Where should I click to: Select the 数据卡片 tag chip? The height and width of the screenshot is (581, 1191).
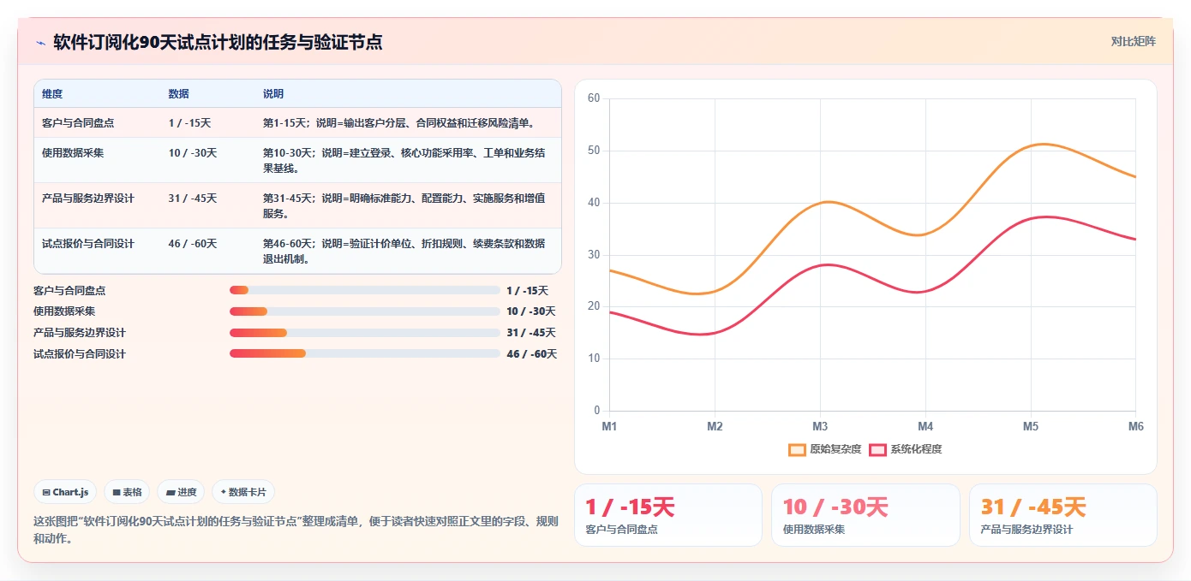click(243, 492)
